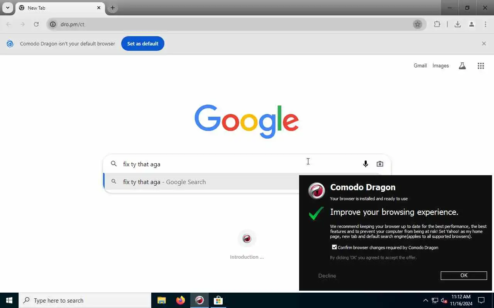Reload the page
Image resolution: width=494 pixels, height=308 pixels.
[x=36, y=24]
